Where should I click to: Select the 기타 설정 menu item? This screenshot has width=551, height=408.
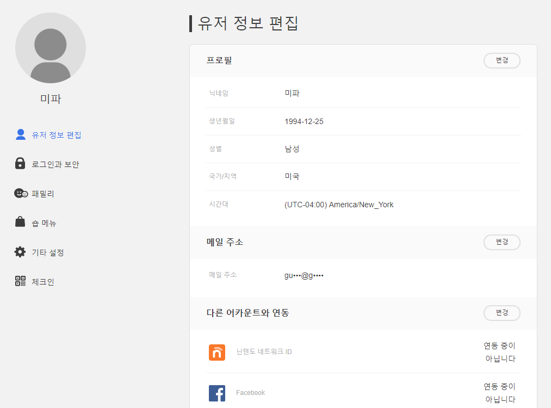(39, 252)
